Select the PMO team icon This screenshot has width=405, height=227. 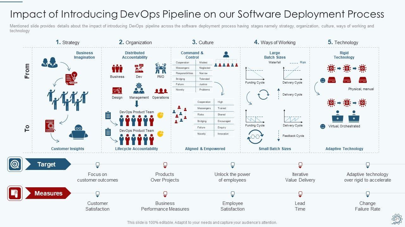pyautogui.click(x=161, y=68)
